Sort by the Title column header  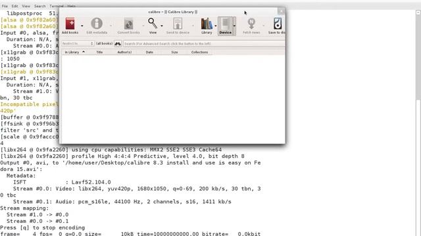coord(99,52)
